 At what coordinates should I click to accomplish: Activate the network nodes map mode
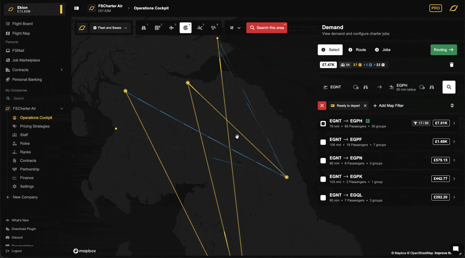coord(200,28)
